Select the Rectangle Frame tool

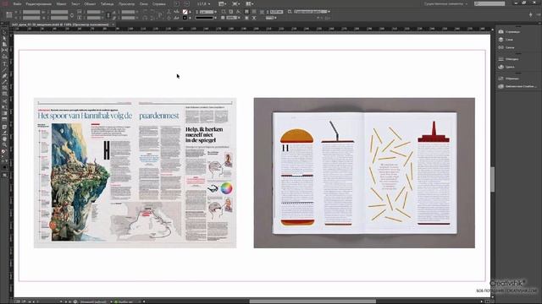pyautogui.click(x=4, y=88)
